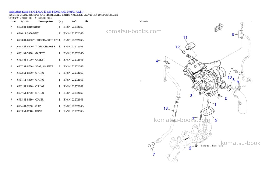Screen dimensions: 261x185
Task: Click the Qty column header
Action: [61, 22]
